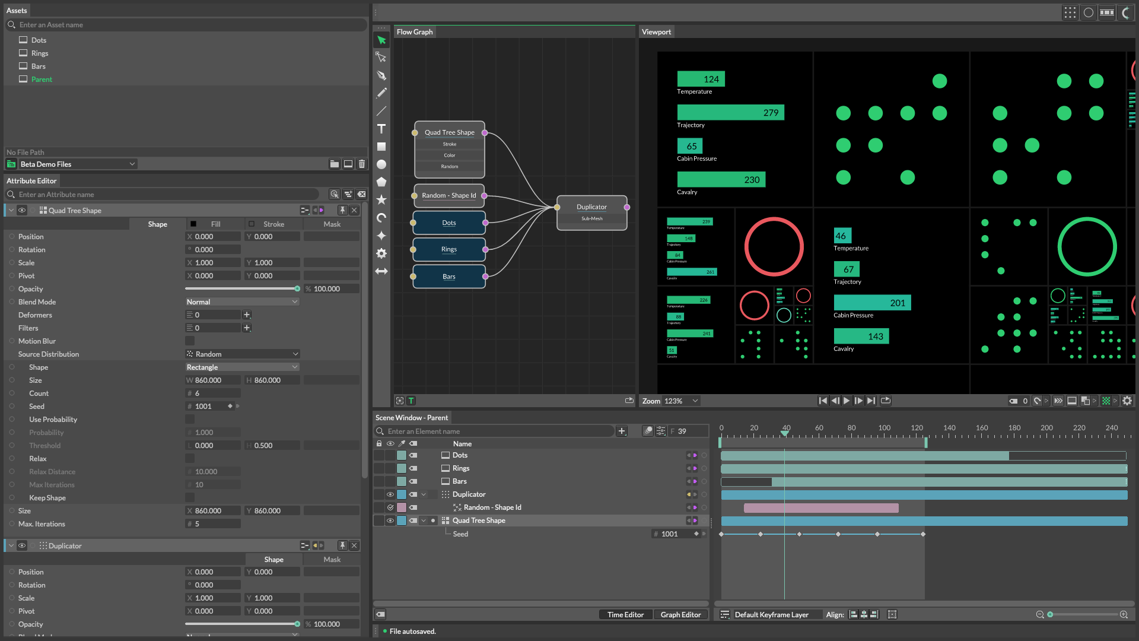Choose the Star shape tool
Image resolution: width=1139 pixels, height=641 pixels.
tap(381, 200)
